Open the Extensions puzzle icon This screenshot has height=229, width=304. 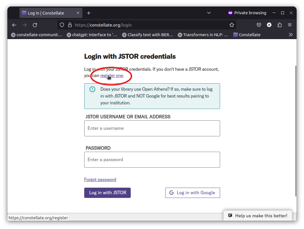click(x=279, y=25)
